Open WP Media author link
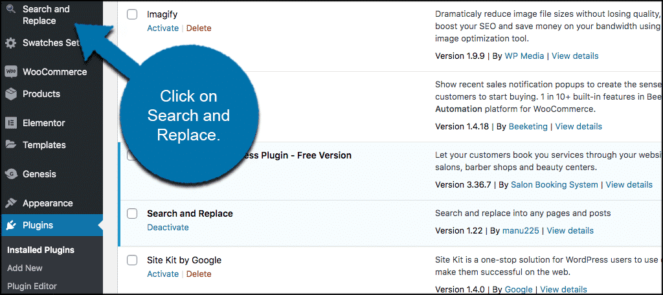This screenshot has height=295, width=663. coord(524,56)
